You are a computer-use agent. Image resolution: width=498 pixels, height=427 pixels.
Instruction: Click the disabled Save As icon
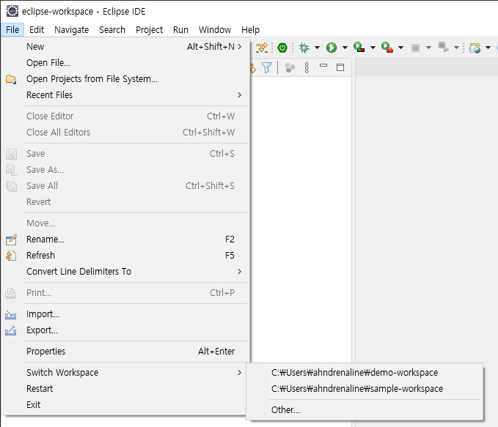[11, 171]
